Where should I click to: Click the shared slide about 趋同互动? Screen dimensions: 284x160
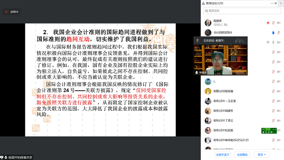pos(100,80)
